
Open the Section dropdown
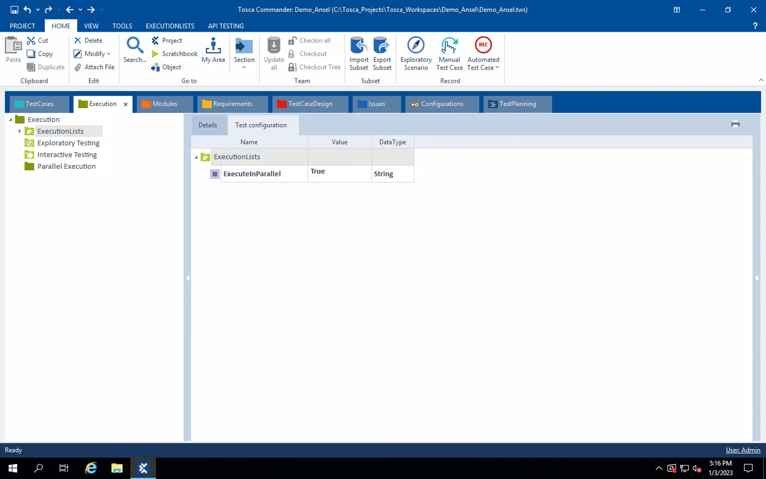[x=244, y=67]
